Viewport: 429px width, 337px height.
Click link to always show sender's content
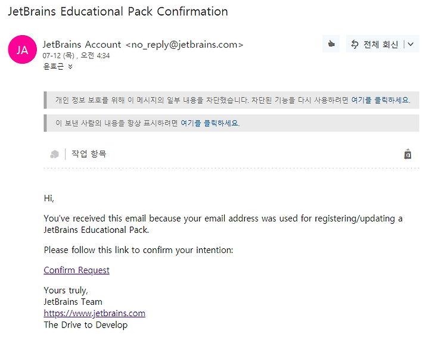[210, 123]
